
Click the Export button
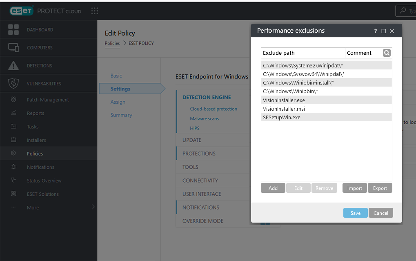tap(380, 188)
